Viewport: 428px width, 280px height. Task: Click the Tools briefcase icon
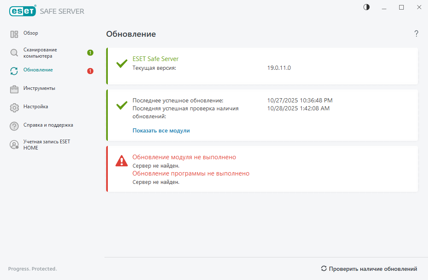14,89
